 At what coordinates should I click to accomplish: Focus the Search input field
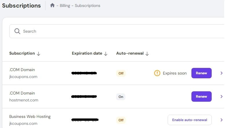[116, 31]
